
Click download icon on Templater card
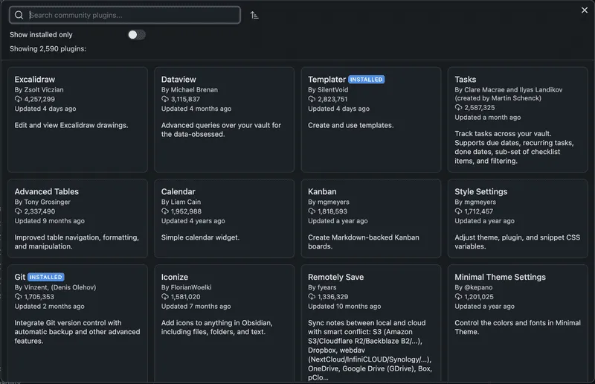coord(312,99)
